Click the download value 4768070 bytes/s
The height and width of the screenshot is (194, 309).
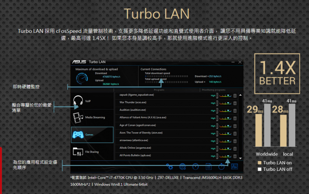111,76
